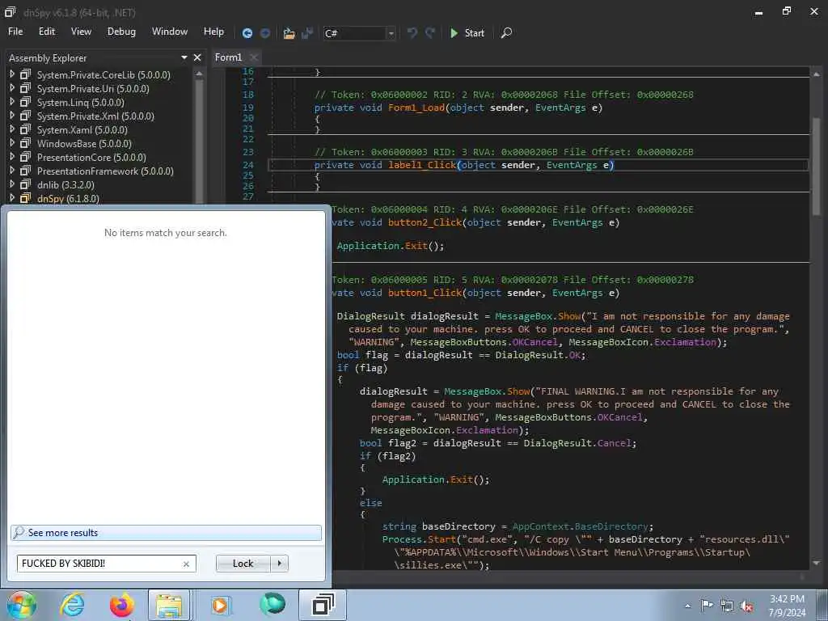Open the shutdown options arrow beside Lock
Image resolution: width=828 pixels, height=621 pixels.
pyautogui.click(x=279, y=564)
